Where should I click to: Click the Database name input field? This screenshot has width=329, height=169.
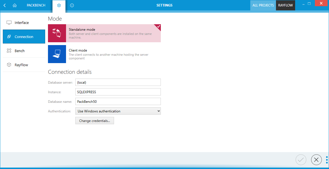pos(118,101)
